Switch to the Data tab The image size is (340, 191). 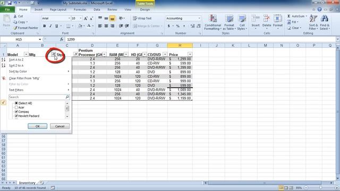tap(97, 10)
